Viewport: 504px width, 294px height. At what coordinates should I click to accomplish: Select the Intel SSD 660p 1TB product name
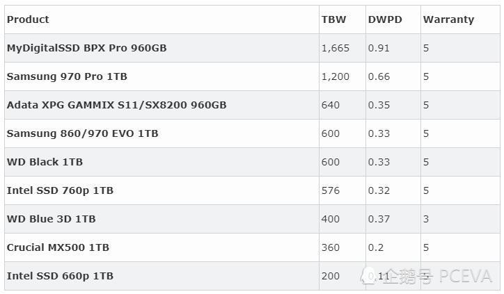click(60, 276)
